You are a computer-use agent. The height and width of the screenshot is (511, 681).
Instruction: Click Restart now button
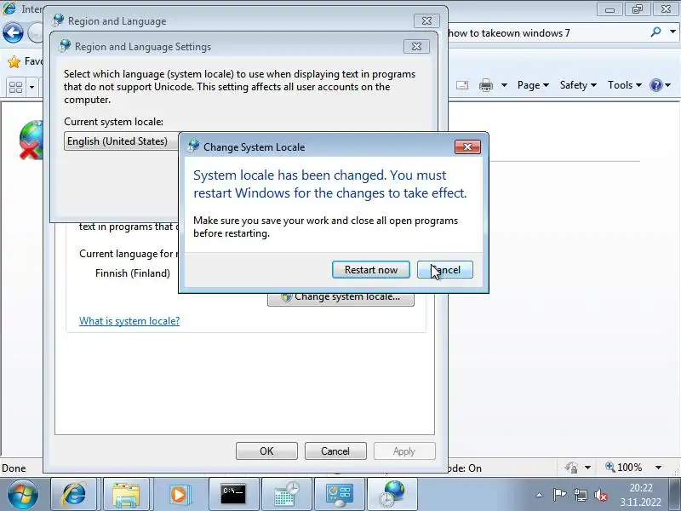pos(371,270)
